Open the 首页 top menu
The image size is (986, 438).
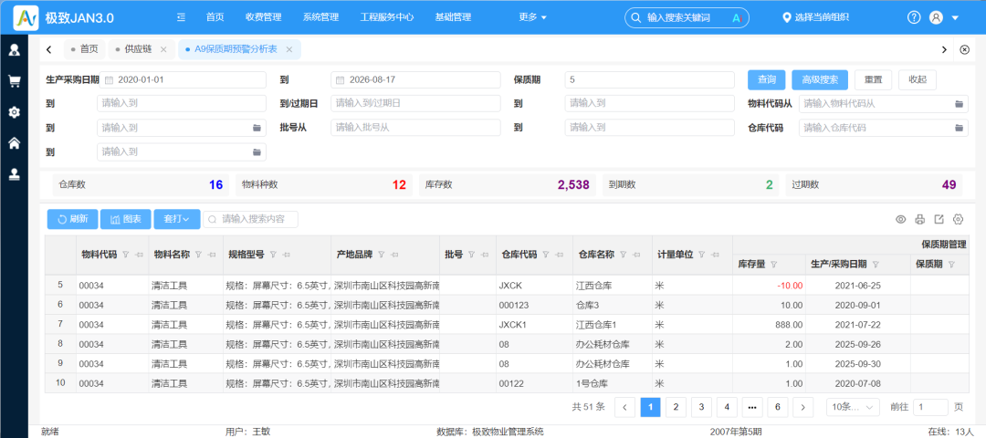(x=215, y=17)
